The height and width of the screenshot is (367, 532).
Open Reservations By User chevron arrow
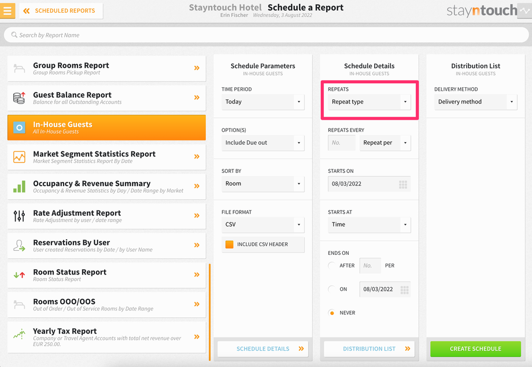197,245
